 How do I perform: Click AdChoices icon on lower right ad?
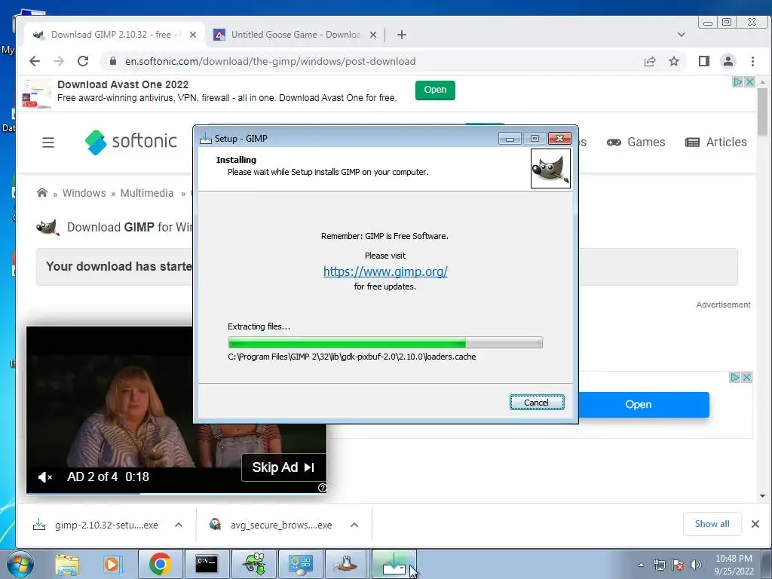coord(735,377)
